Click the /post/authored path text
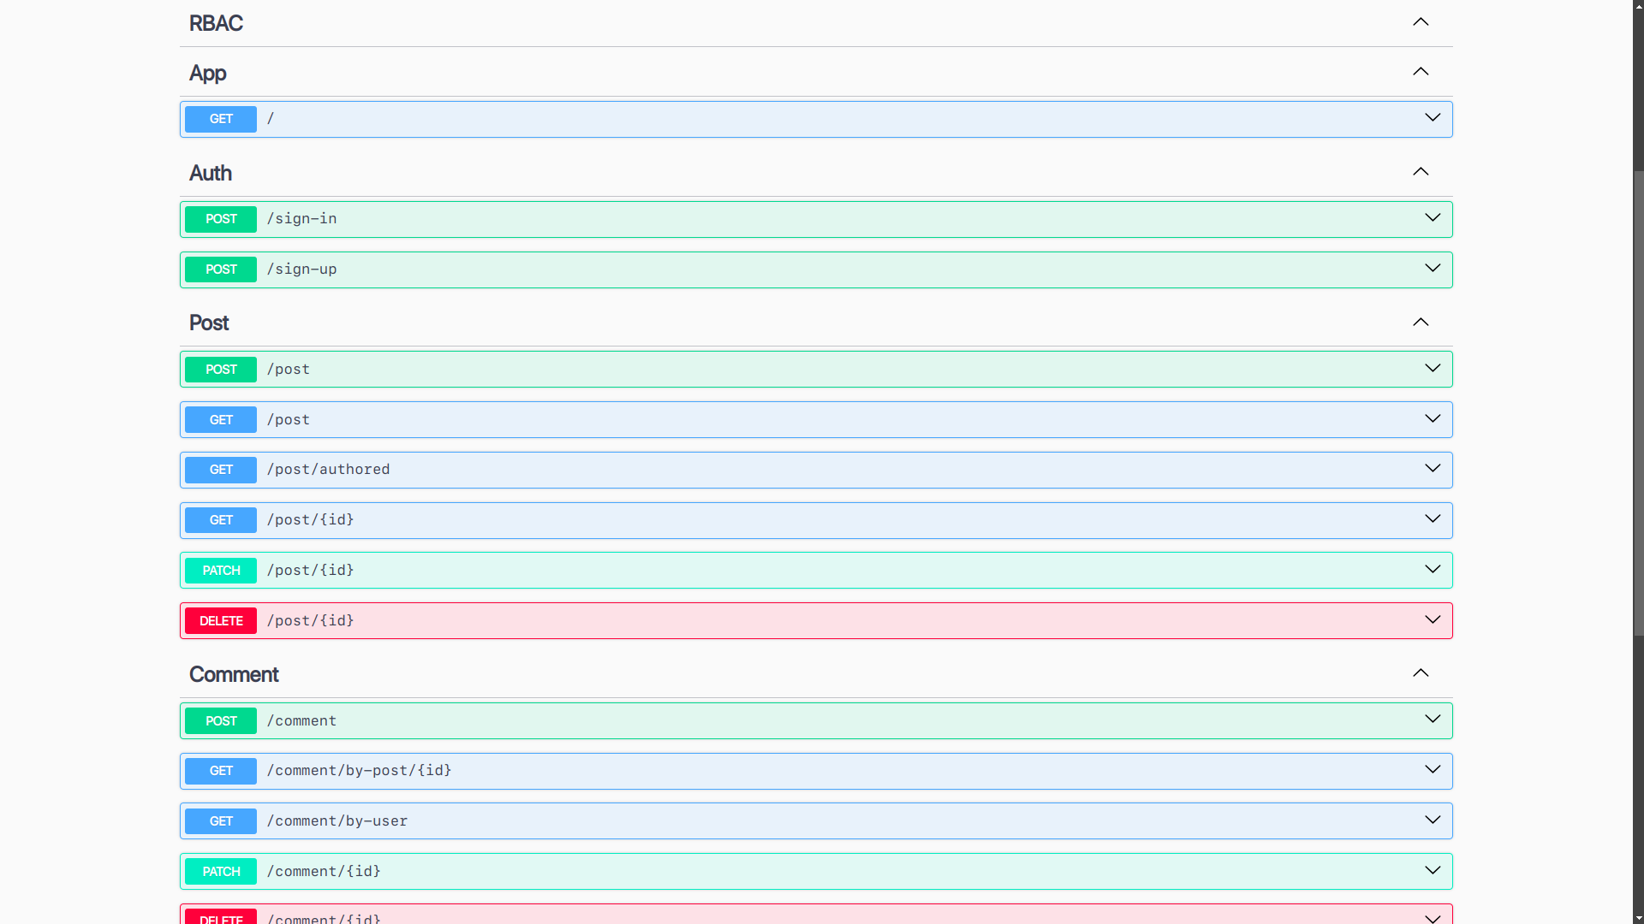Screen dimensions: 1644x924 coord(328,470)
